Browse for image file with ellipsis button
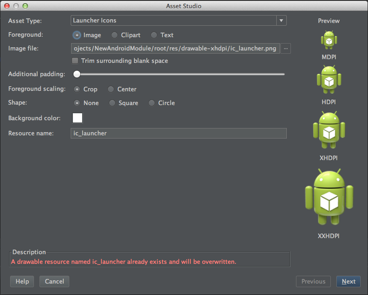368x295 pixels. coord(285,49)
